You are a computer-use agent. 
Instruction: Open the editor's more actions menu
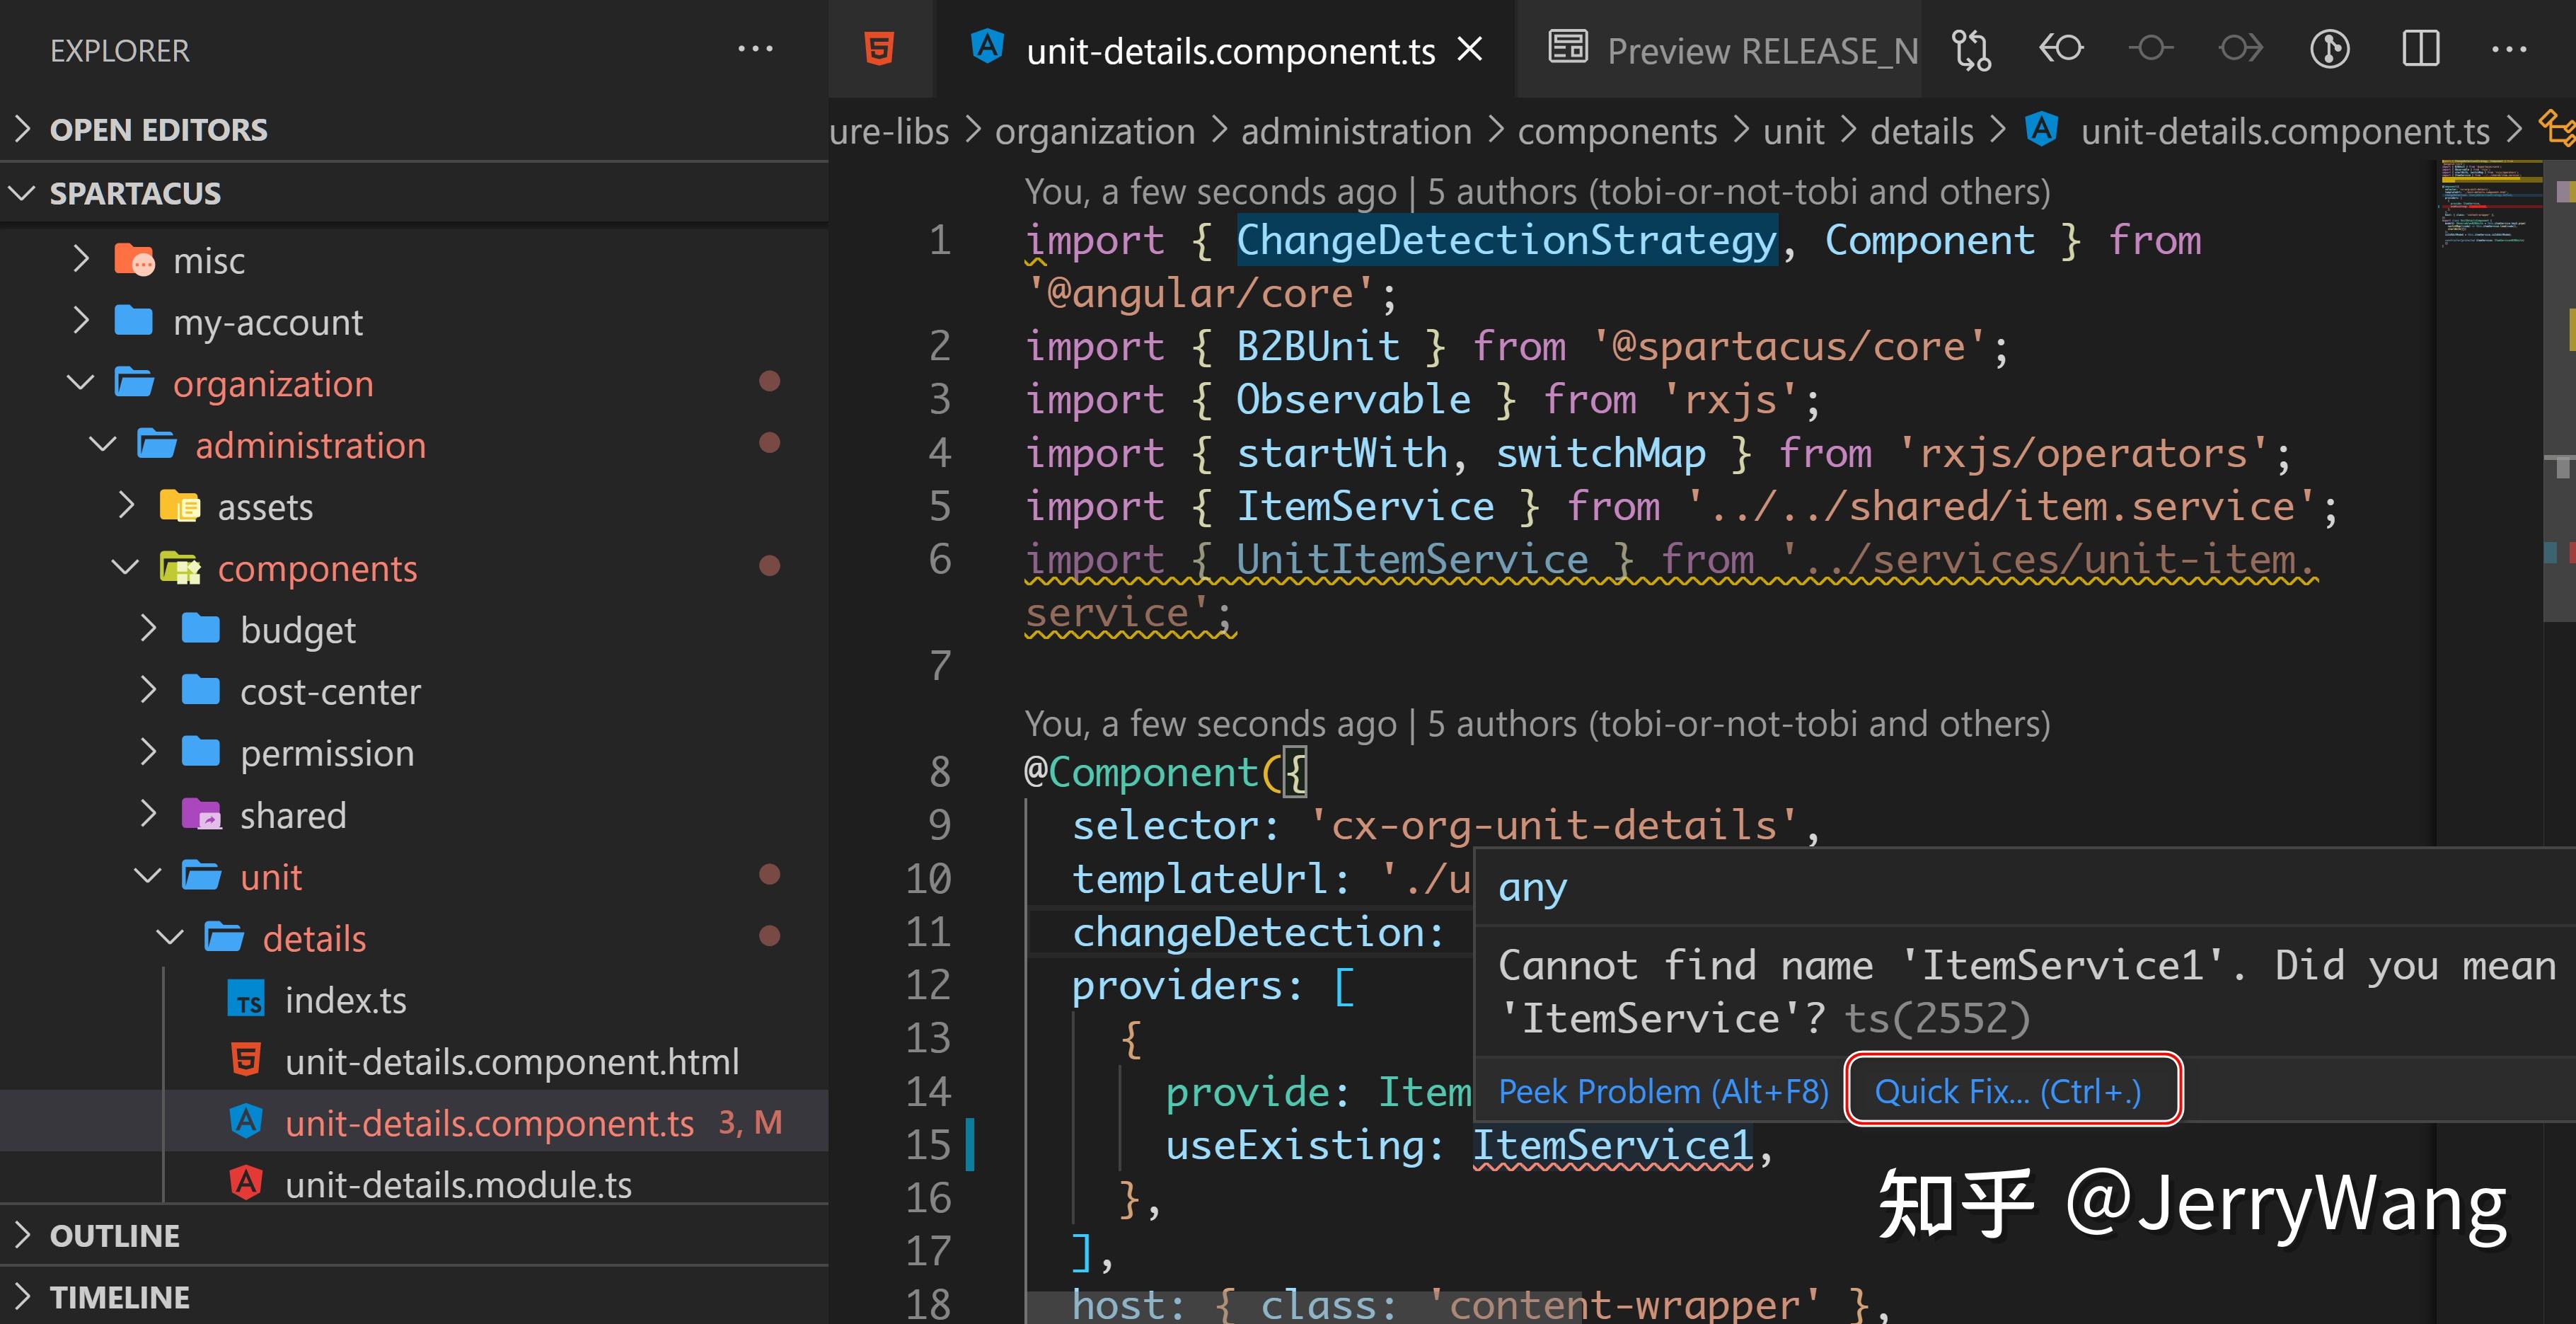tap(2510, 48)
